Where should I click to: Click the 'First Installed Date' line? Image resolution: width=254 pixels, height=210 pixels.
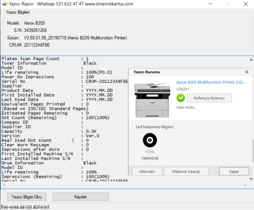coord(57,95)
